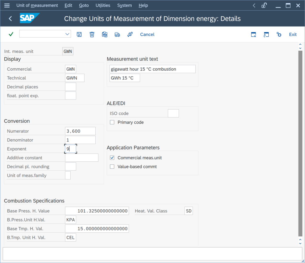Viewport: 305px width, 263px height.
Task: Click the B.Press.Unit H.Val. KPA field
Action: point(70,220)
